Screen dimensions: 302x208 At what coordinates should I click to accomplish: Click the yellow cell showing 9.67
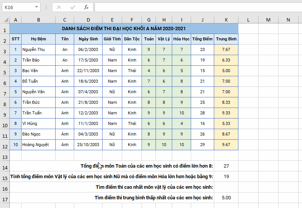point(226,145)
